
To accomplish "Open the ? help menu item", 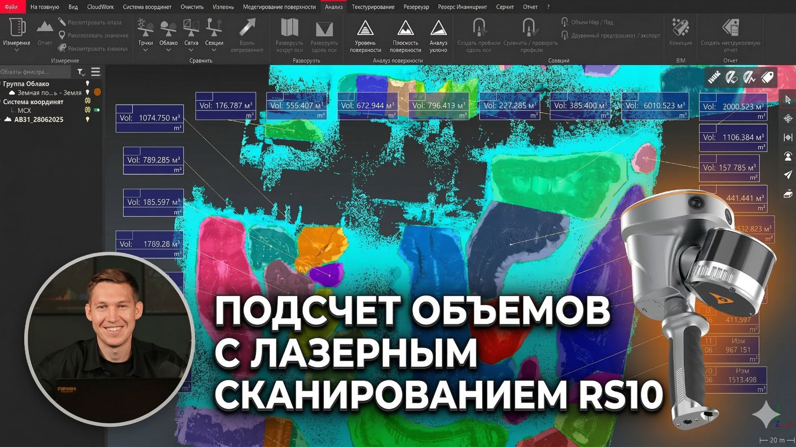I will click(x=548, y=7).
